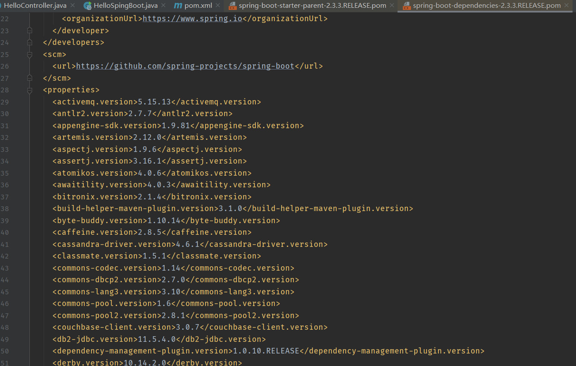Click the Maven icon on pom.xml tab
Screen dimensions: 576x366
(x=178, y=6)
